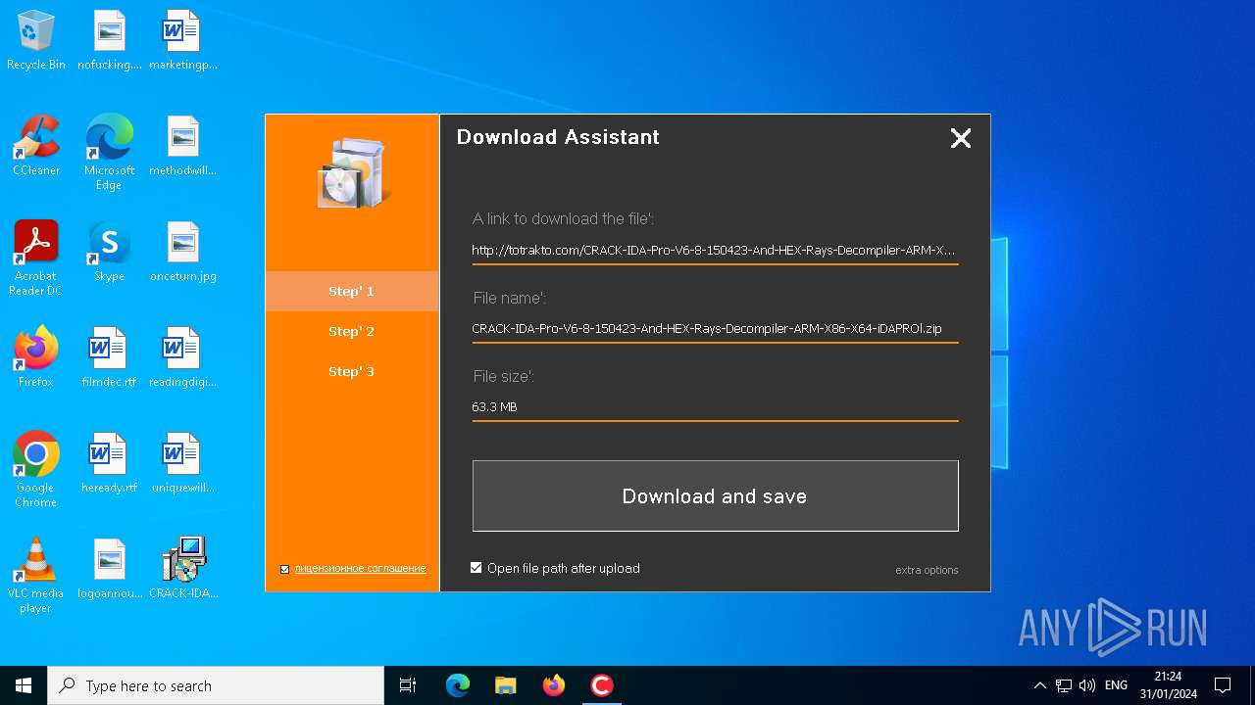
Task: Open the Acrobat Reader DC shortcut
Action: [x=36, y=259]
